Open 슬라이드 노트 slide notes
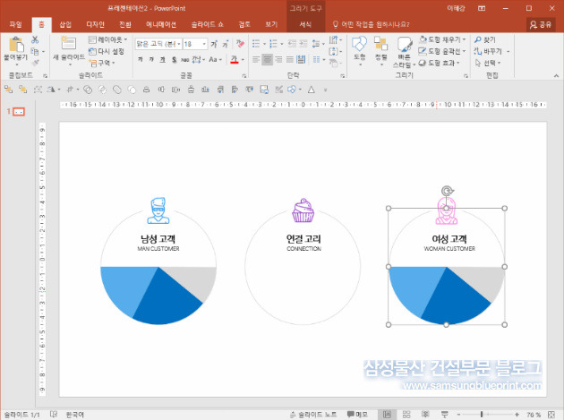Screen dimensions: 564x420 (x=313, y=415)
